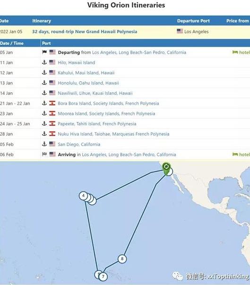
Task: Click the anchor icon beside Hilo
Action: [x=44, y=62]
